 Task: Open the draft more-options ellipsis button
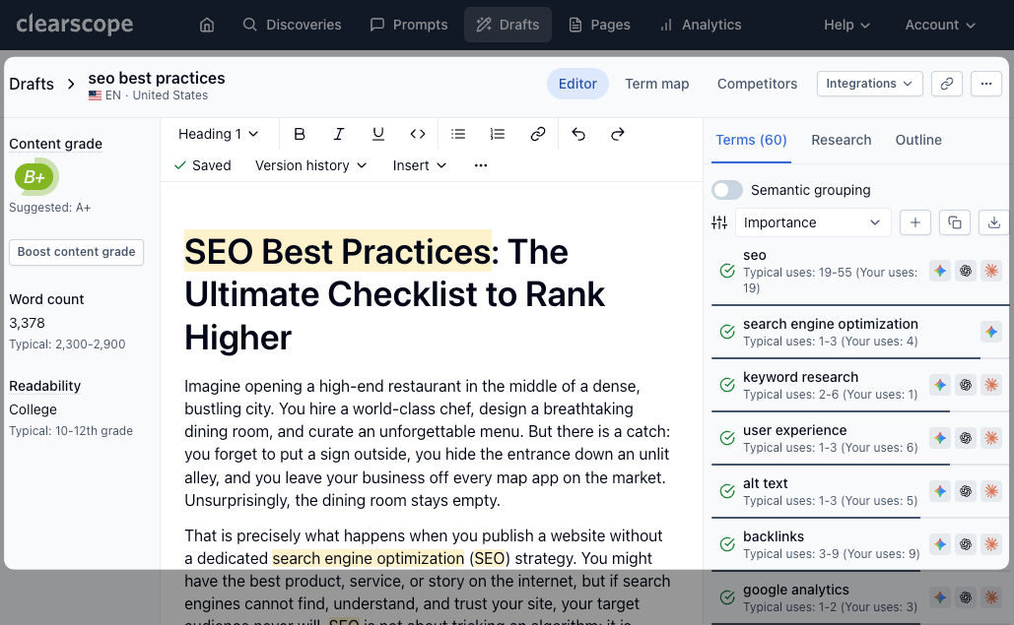point(986,84)
